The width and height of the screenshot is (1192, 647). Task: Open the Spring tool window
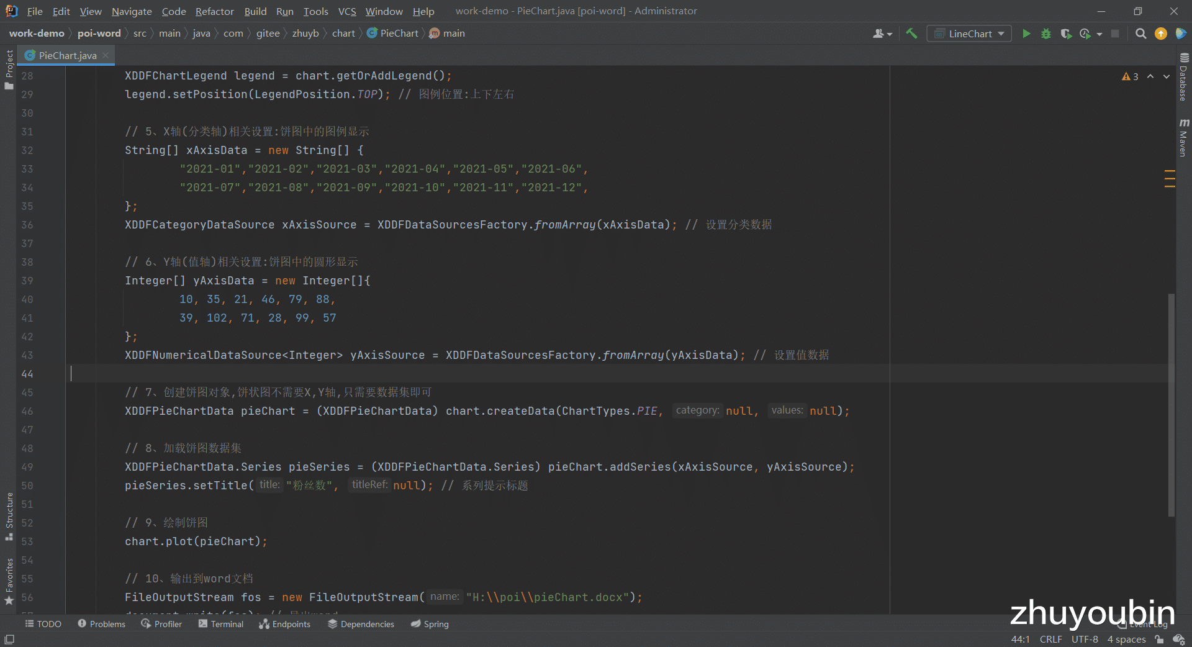[x=430, y=624]
